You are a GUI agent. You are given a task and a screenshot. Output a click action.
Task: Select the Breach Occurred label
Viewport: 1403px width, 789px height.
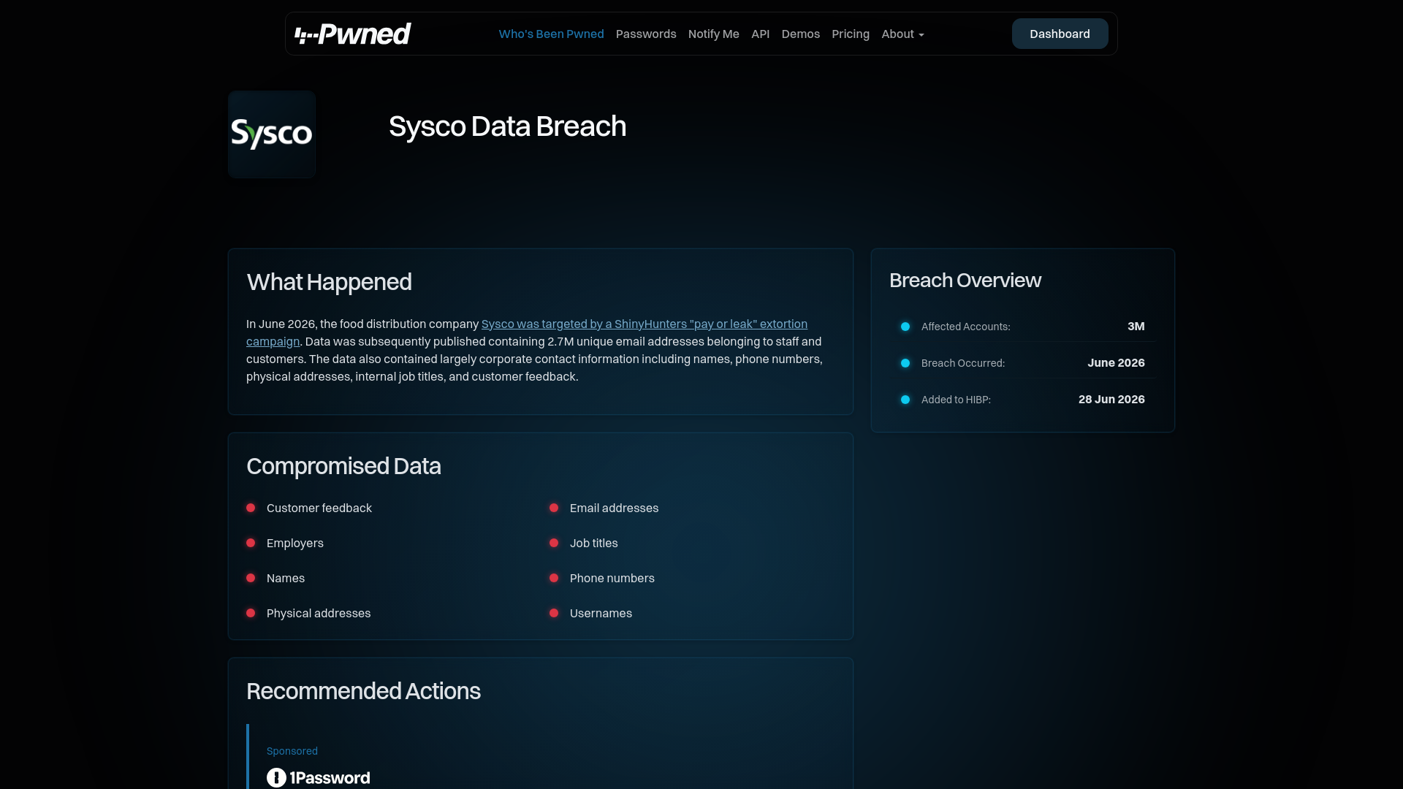click(962, 363)
